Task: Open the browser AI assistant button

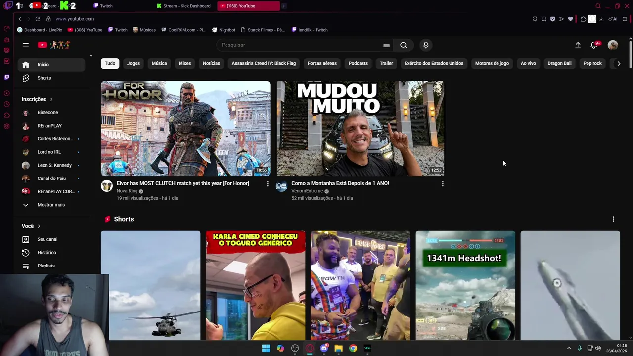Action: [613, 19]
